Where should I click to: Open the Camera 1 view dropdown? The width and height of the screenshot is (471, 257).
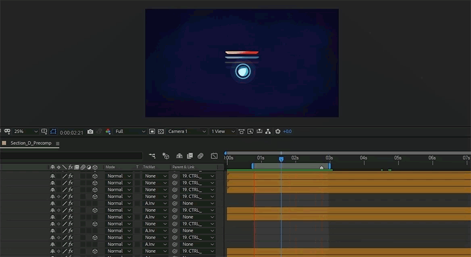coord(187,131)
